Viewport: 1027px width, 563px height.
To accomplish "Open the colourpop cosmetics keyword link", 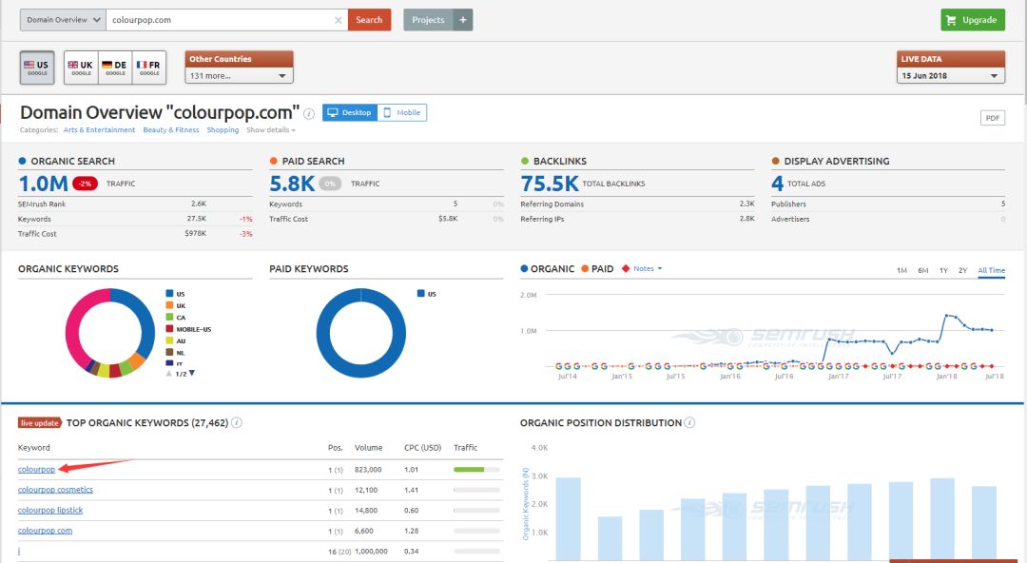I will (56, 490).
